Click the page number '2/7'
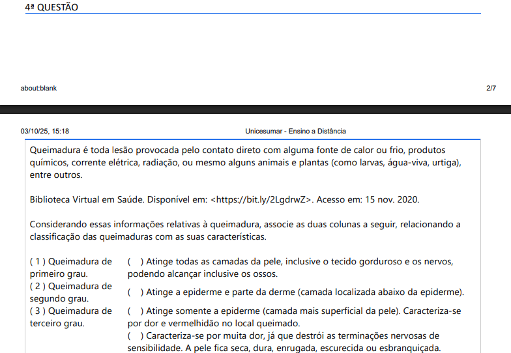This screenshot has width=511, height=353. 491,88
